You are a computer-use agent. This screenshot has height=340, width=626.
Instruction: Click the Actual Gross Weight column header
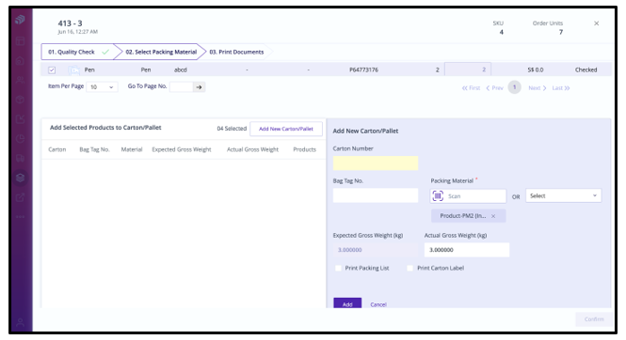(252, 149)
